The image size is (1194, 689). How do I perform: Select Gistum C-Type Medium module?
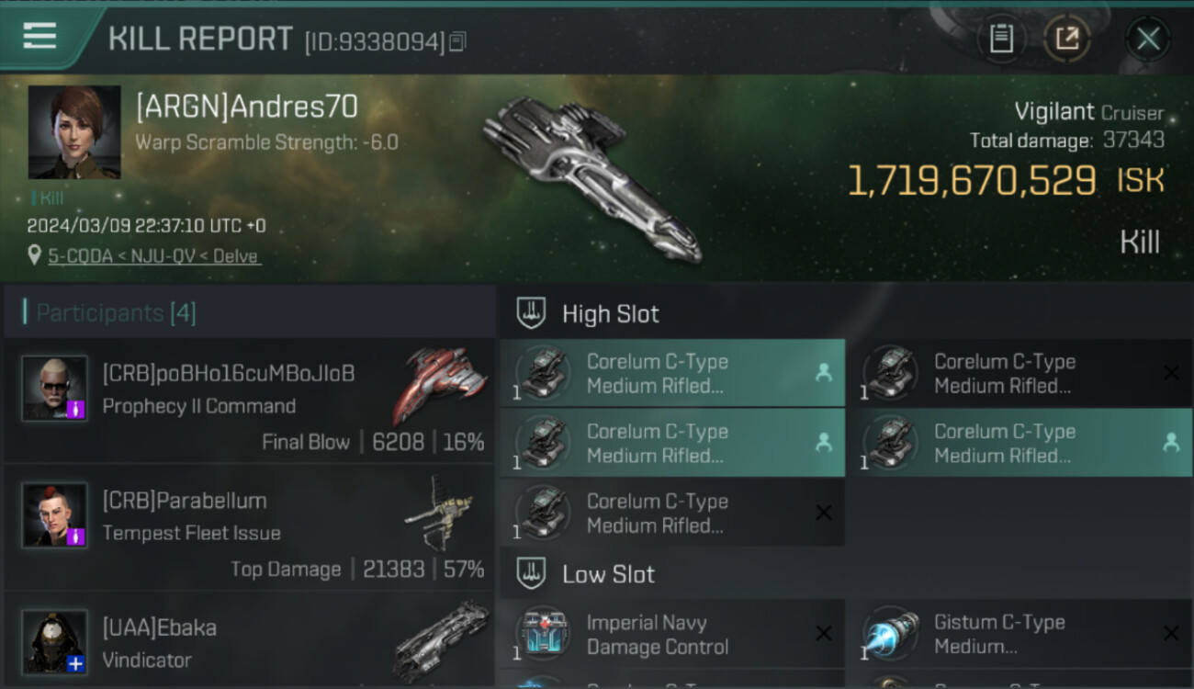click(1019, 634)
